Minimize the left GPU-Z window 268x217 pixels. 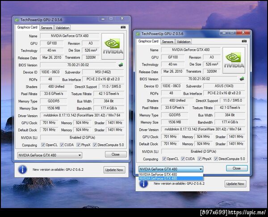(103, 19)
